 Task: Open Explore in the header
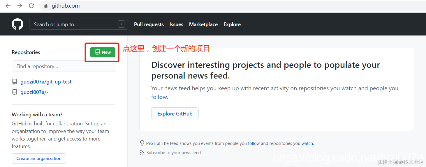pyautogui.click(x=232, y=24)
